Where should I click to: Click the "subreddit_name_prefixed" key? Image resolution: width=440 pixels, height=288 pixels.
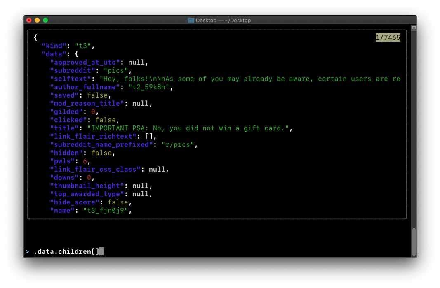click(101, 145)
